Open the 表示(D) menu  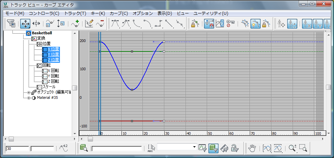click(165, 13)
